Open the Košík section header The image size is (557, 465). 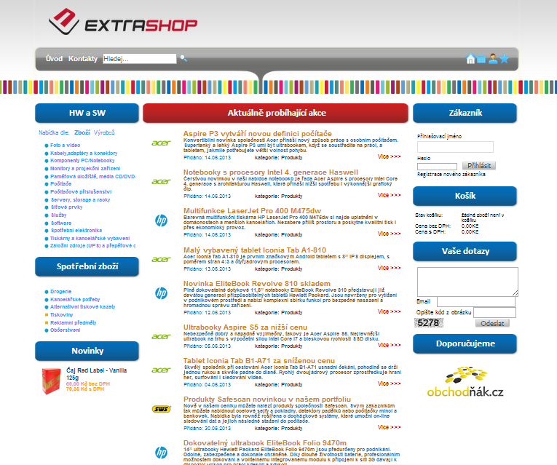[x=465, y=196]
